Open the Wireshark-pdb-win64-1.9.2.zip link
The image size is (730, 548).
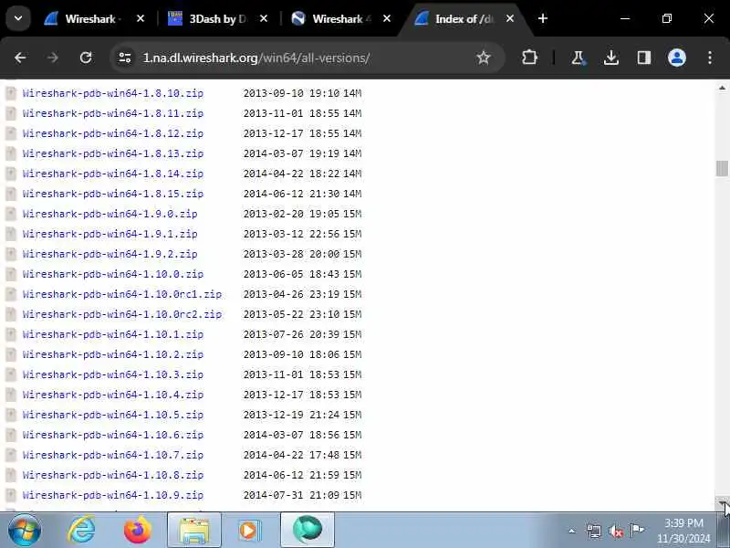click(x=109, y=254)
